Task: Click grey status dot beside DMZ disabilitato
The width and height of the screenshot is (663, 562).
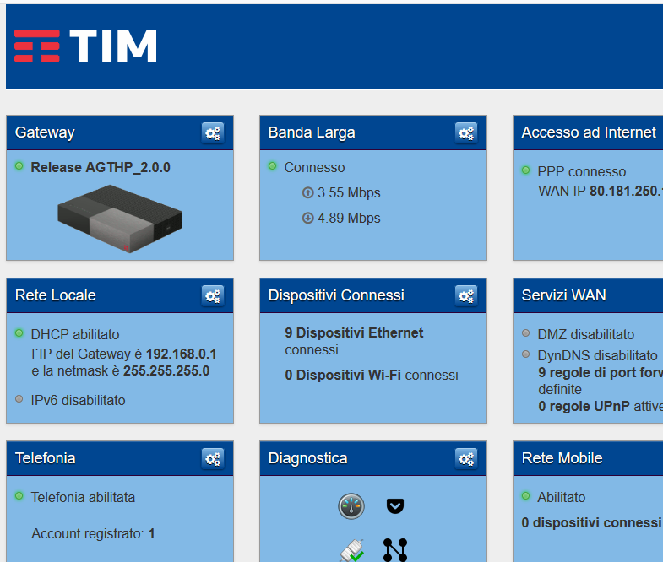Action: pos(525,333)
